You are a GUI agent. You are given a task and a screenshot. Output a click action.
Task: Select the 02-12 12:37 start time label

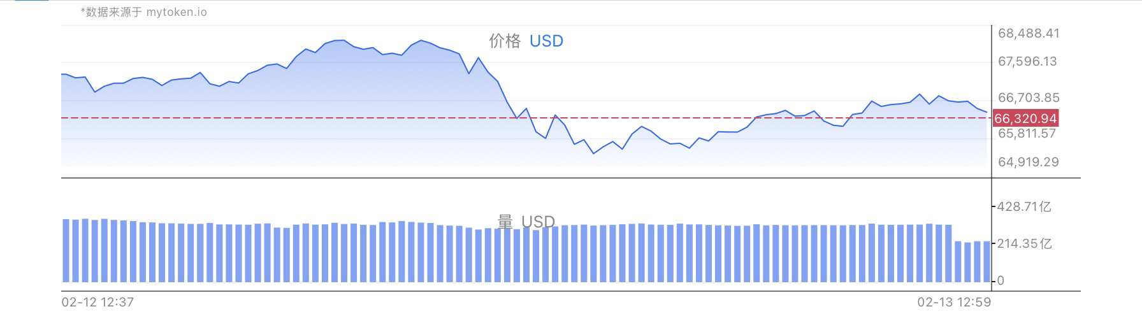pos(98,302)
